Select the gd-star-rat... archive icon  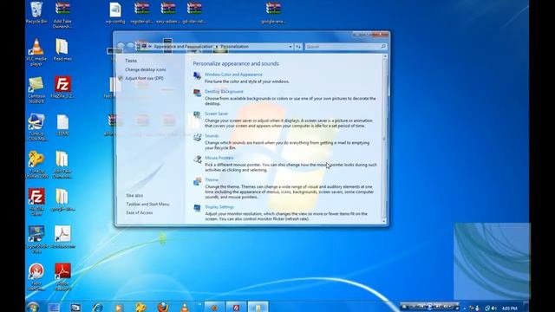(x=194, y=12)
